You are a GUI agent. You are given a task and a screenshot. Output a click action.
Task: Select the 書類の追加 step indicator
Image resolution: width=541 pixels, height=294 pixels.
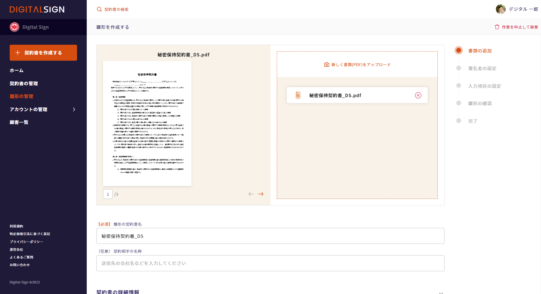(459, 50)
